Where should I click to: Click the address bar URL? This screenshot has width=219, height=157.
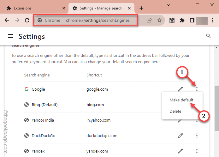click(98, 21)
